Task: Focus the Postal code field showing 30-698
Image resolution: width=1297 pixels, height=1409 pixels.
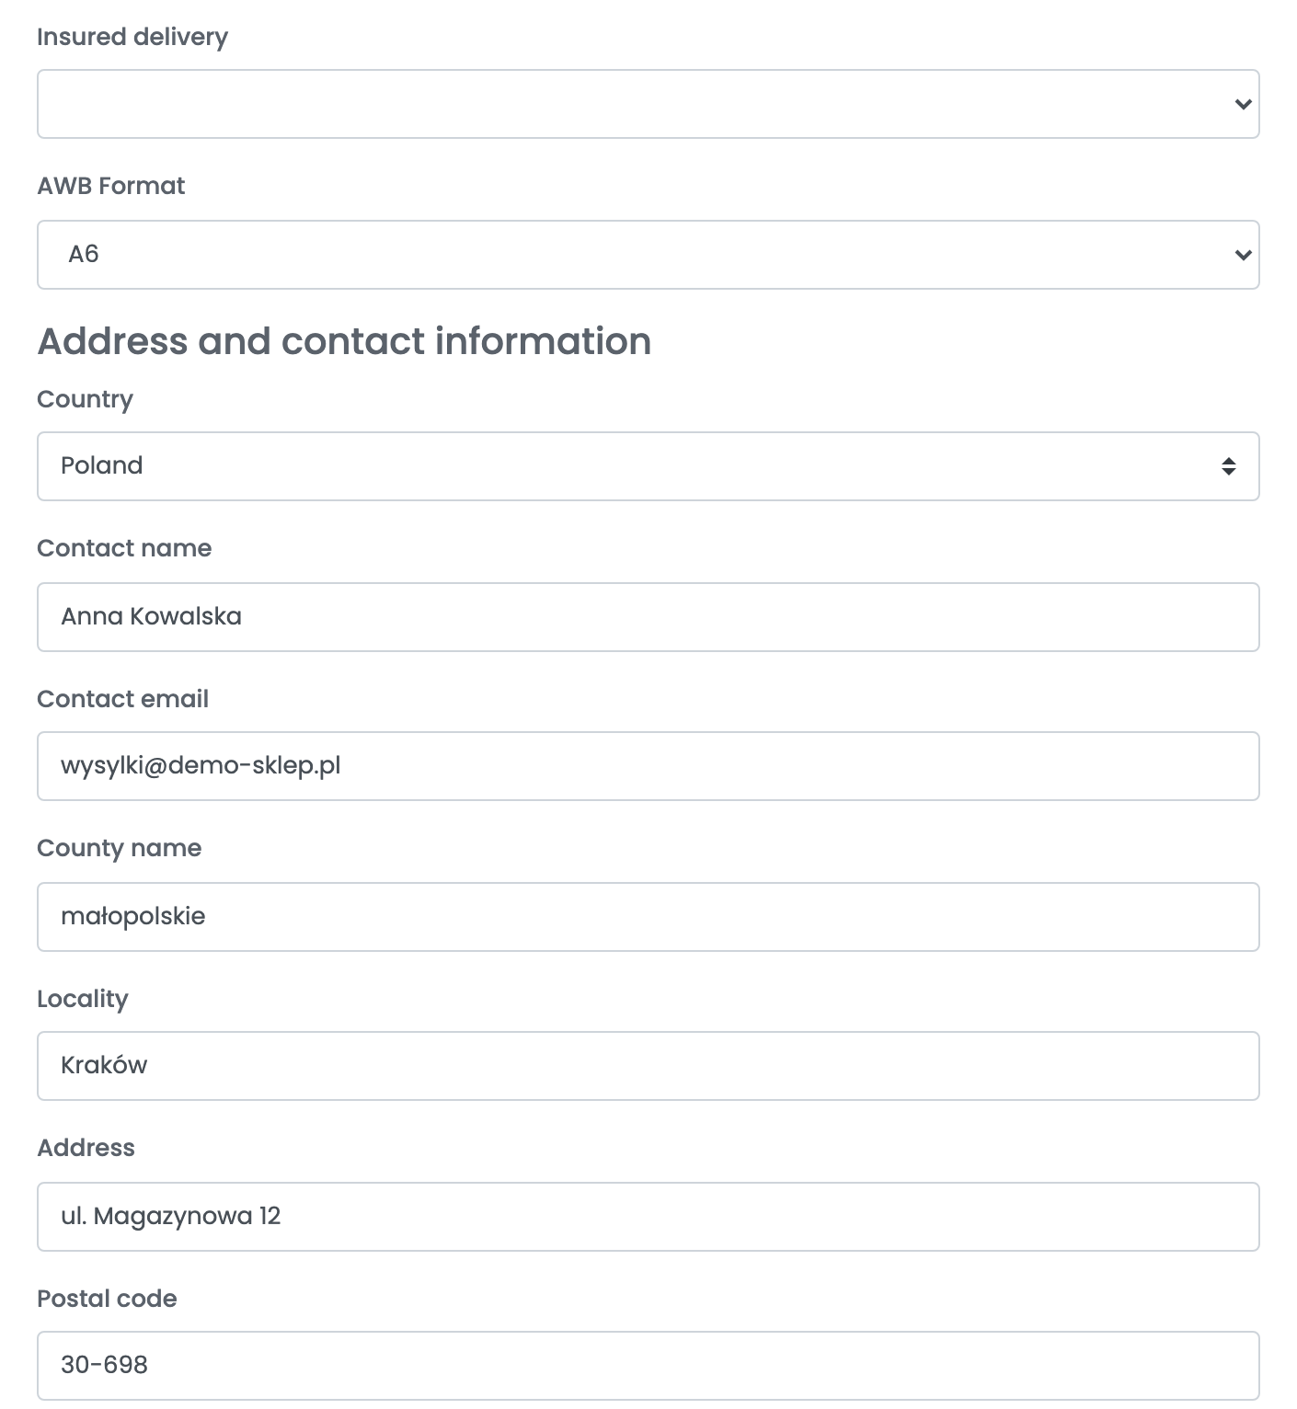Action: (x=648, y=1366)
